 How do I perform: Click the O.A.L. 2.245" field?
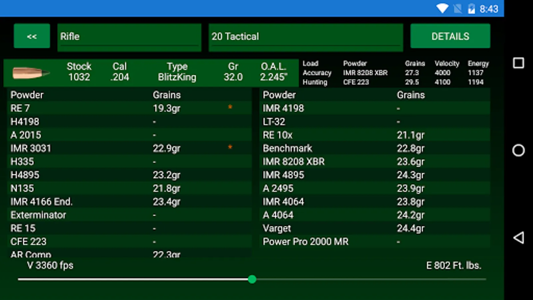click(x=273, y=72)
